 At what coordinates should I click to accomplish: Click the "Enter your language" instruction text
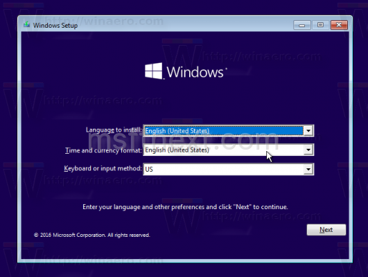185,207
